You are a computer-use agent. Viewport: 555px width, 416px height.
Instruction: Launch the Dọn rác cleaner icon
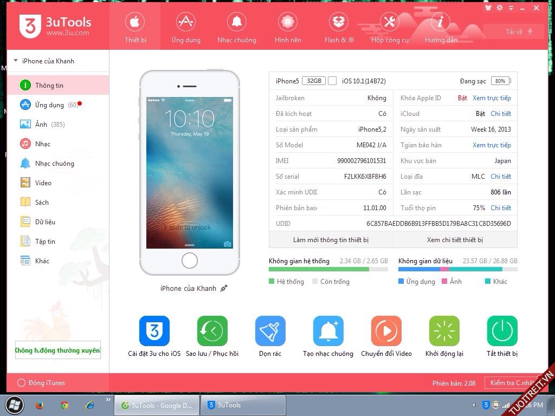[x=270, y=331]
